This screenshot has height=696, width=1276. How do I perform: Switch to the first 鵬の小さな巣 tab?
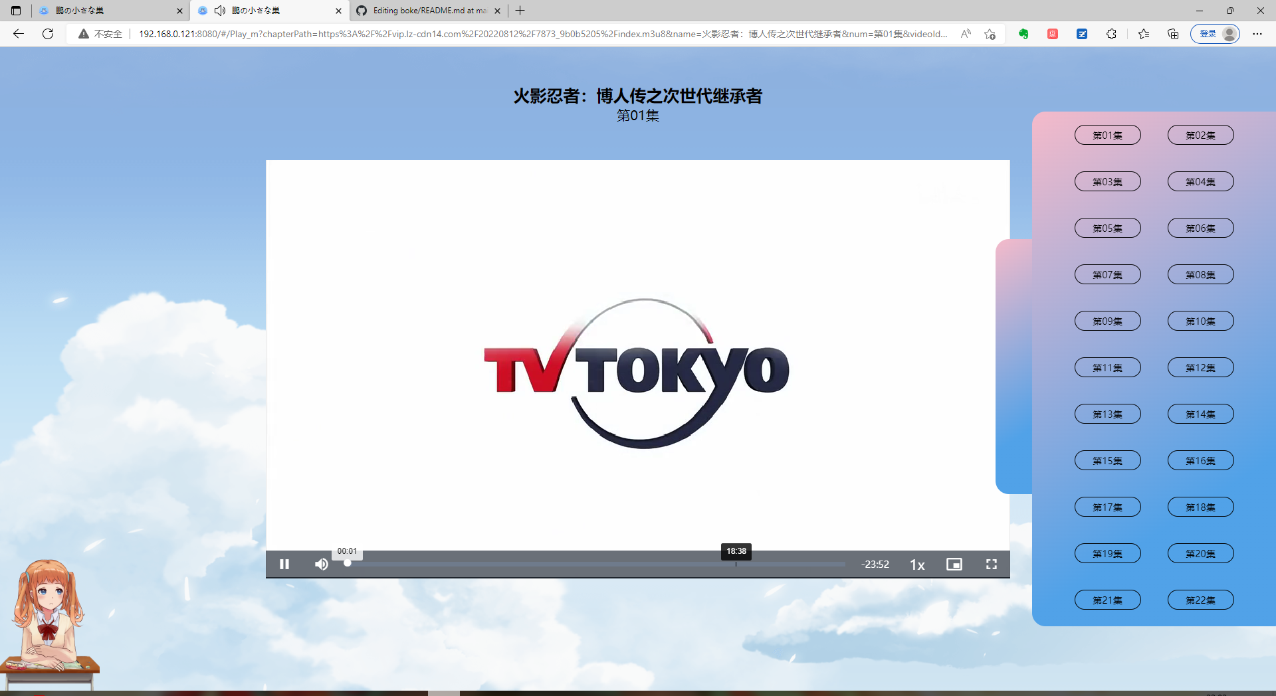pos(100,11)
